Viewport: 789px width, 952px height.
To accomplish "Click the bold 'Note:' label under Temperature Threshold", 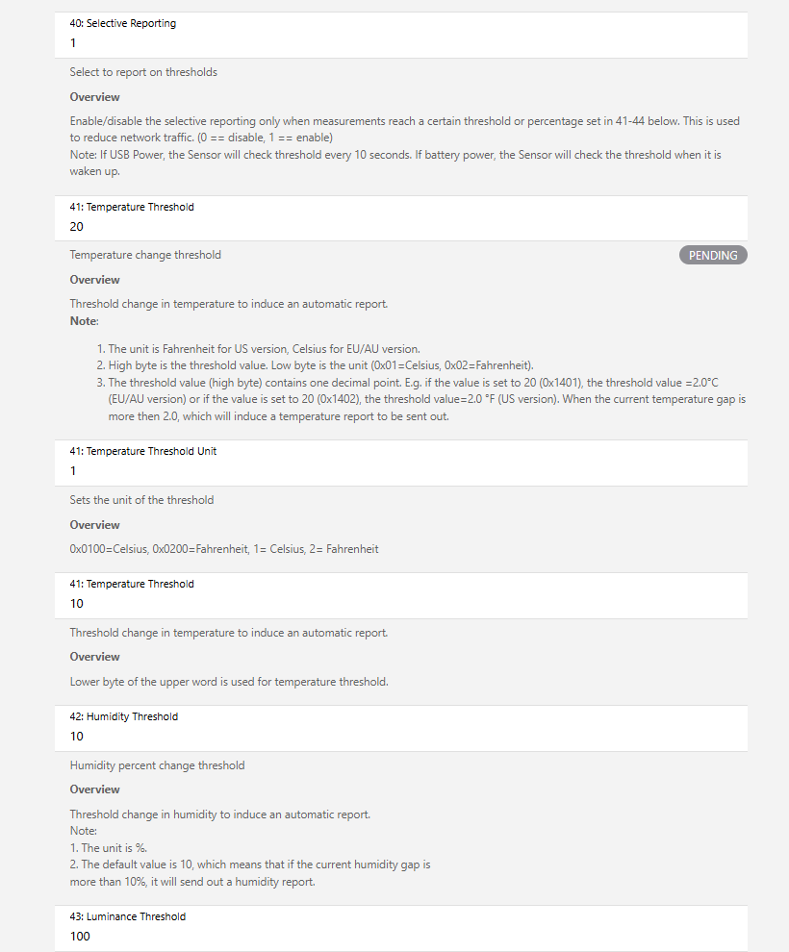I will tap(84, 321).
